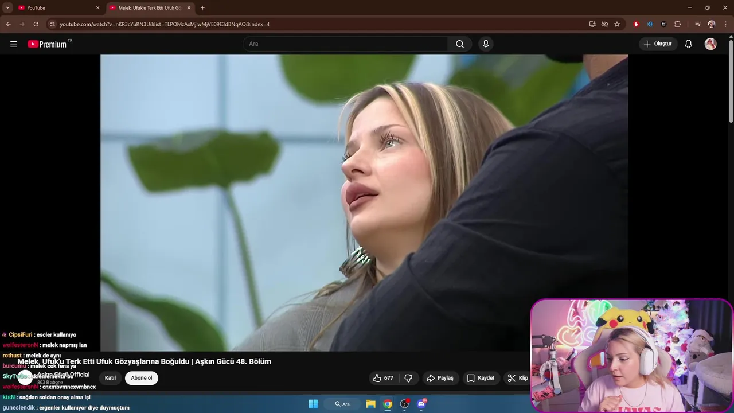This screenshot has height=413, width=734.
Task: Open the YouTube account avatar menu
Action: click(x=710, y=44)
